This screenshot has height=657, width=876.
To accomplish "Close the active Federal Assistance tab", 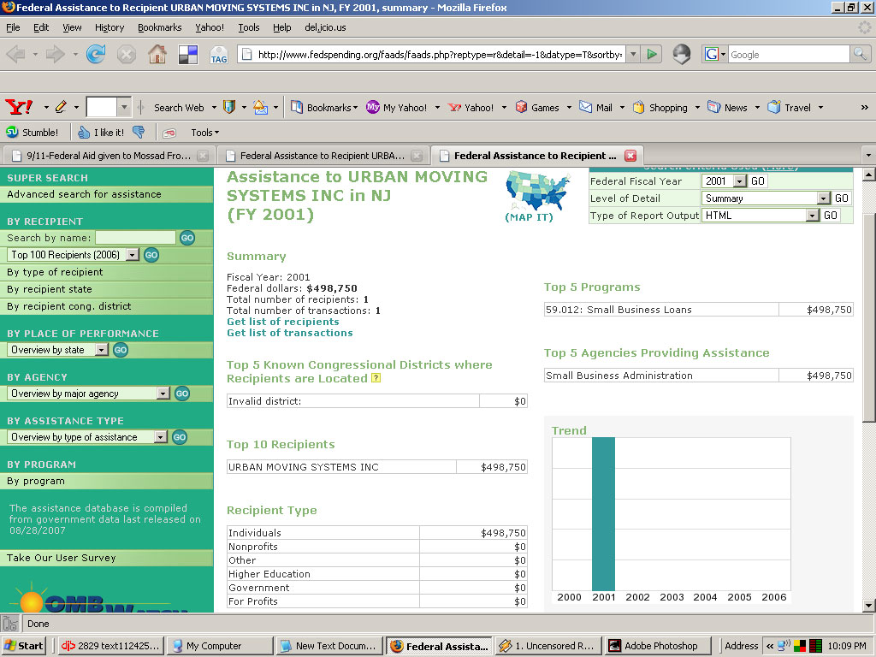I will [630, 156].
